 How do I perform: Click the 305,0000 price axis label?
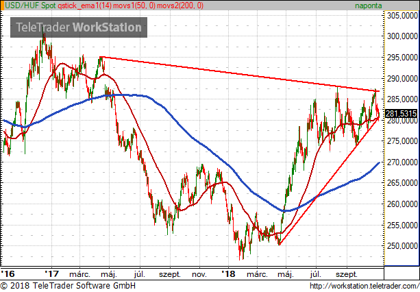coord(402,16)
